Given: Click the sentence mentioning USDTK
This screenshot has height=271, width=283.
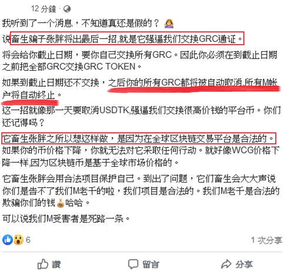Looking at the screenshot, I should click(x=141, y=116).
